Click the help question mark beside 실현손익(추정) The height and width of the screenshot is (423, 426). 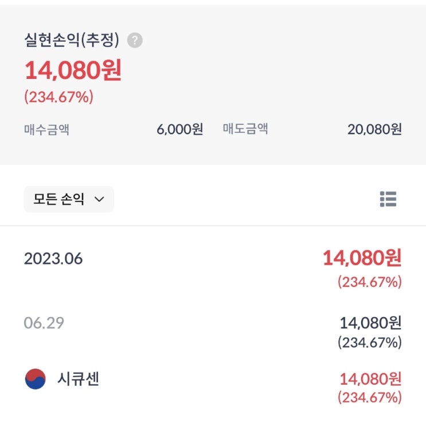[x=135, y=41]
